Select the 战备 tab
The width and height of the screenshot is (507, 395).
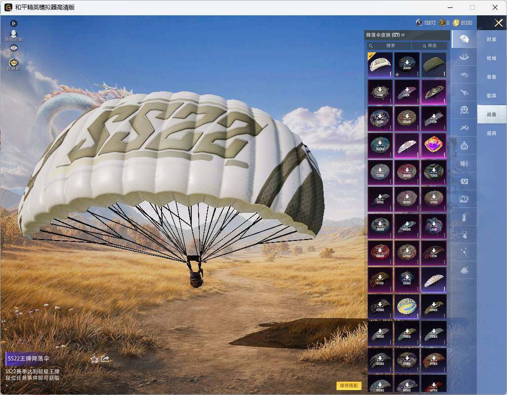pyautogui.click(x=492, y=115)
